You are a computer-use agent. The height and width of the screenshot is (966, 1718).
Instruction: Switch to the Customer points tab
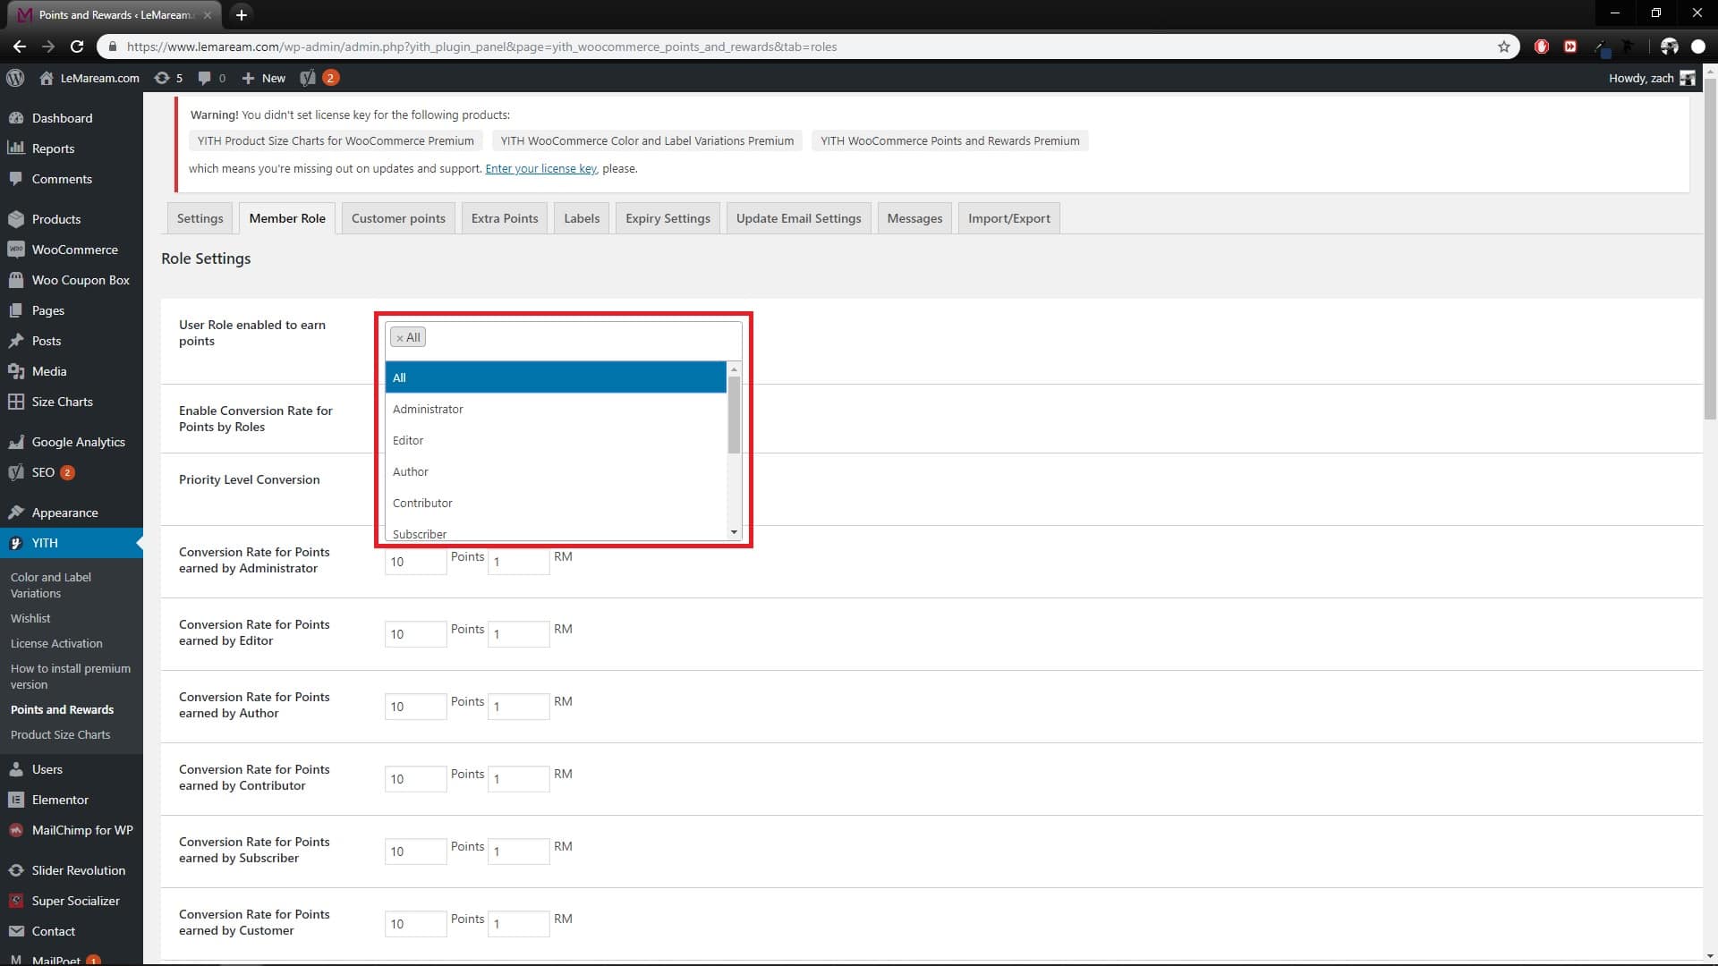tap(398, 218)
